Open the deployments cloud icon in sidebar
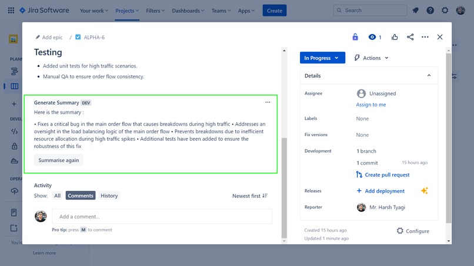This screenshot has width=474, height=266. coord(14,191)
